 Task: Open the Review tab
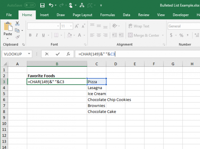click(144, 15)
